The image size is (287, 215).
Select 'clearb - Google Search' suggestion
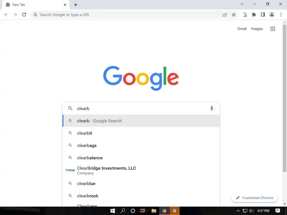pos(141,121)
